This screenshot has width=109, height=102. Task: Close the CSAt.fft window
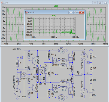[x=81, y=12]
